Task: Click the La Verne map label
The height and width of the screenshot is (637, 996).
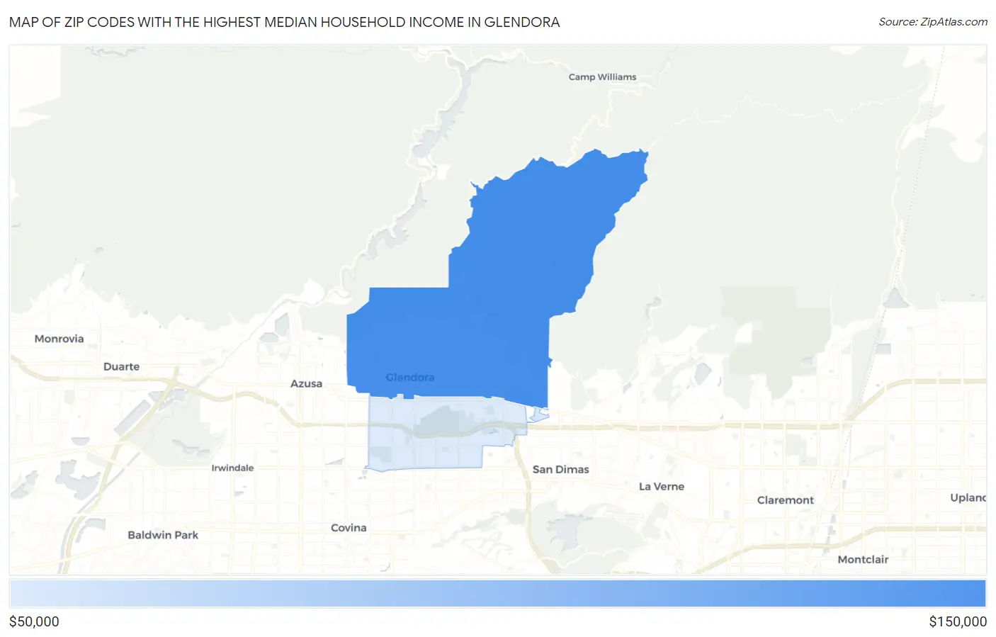Action: tap(662, 486)
